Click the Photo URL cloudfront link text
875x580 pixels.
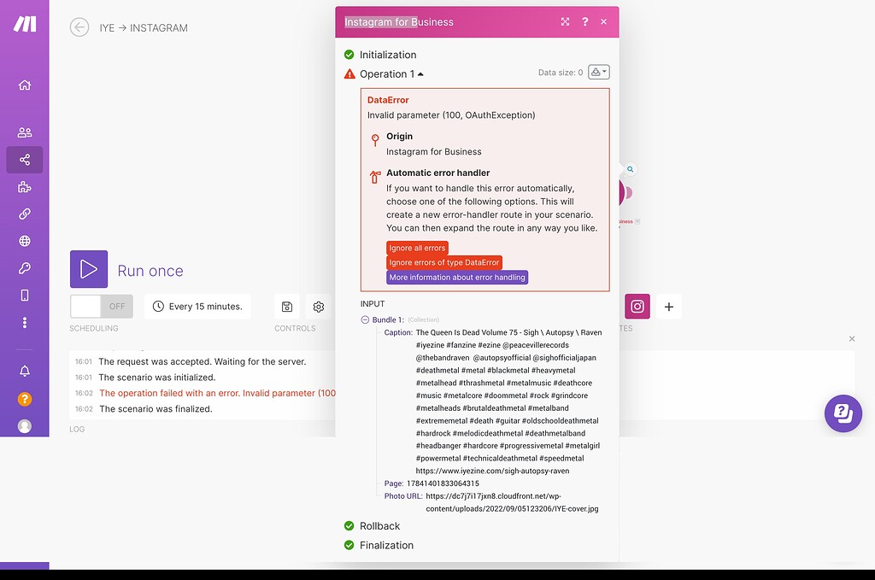[x=512, y=502]
